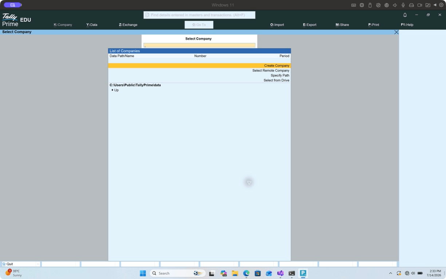
Task: Select Create Company option
Action: point(200,66)
